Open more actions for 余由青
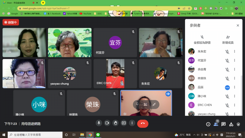The image size is (245, 138). (x=235, y=69)
